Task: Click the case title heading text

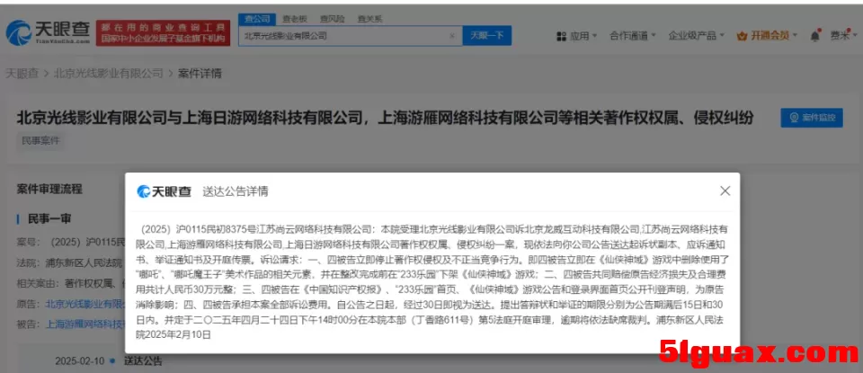Action: pos(385,118)
